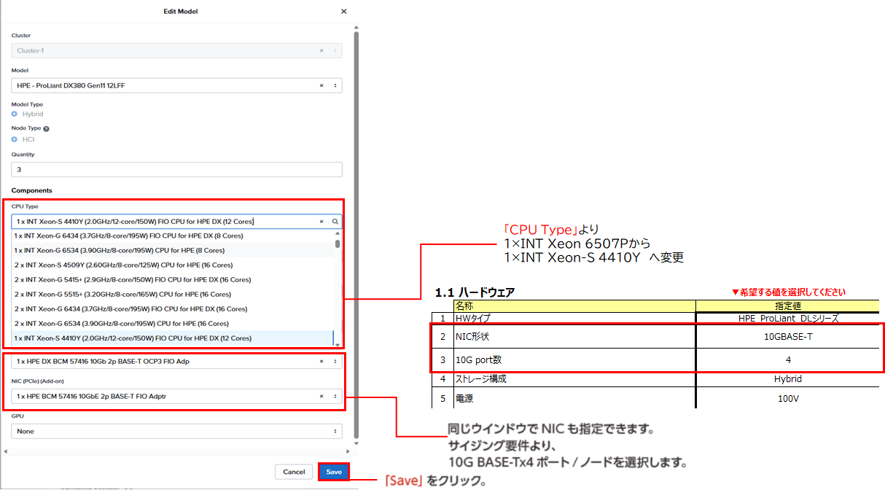Select the Hybrid model type radio

pos(15,114)
